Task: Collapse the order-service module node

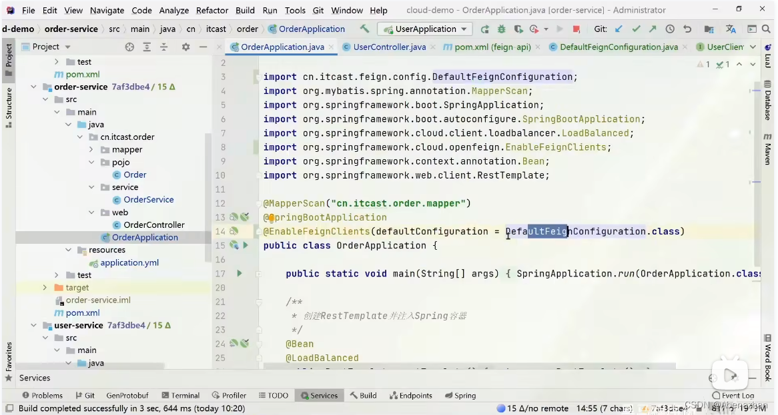Action: 33,87
